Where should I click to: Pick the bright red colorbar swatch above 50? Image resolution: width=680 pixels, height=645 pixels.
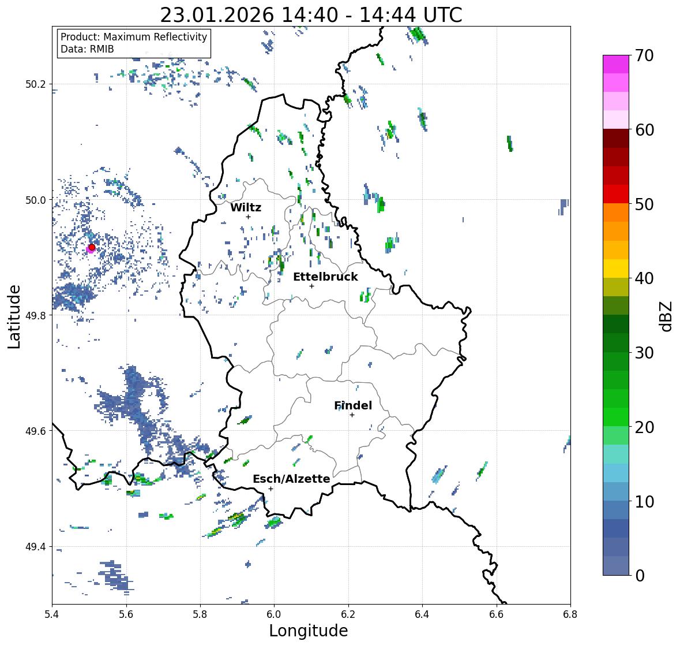tap(616, 194)
